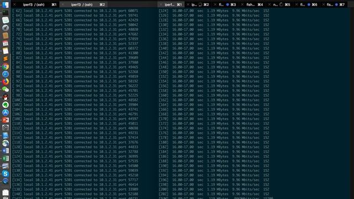The width and height of the screenshot is (354, 199).
Task: Switch to left window's iperf3 (ssh) ⌘2 tab
Action: (84, 4)
